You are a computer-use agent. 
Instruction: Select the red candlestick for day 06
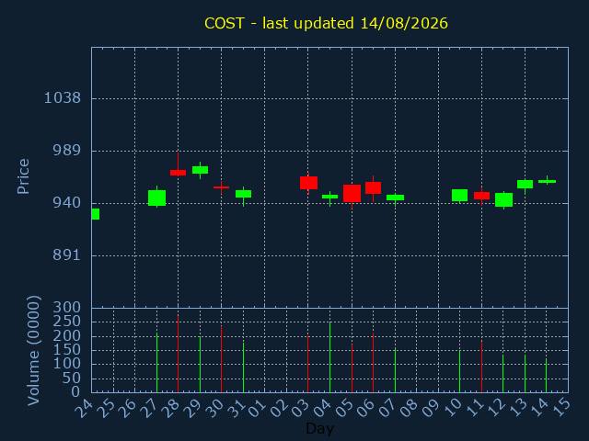(x=373, y=187)
